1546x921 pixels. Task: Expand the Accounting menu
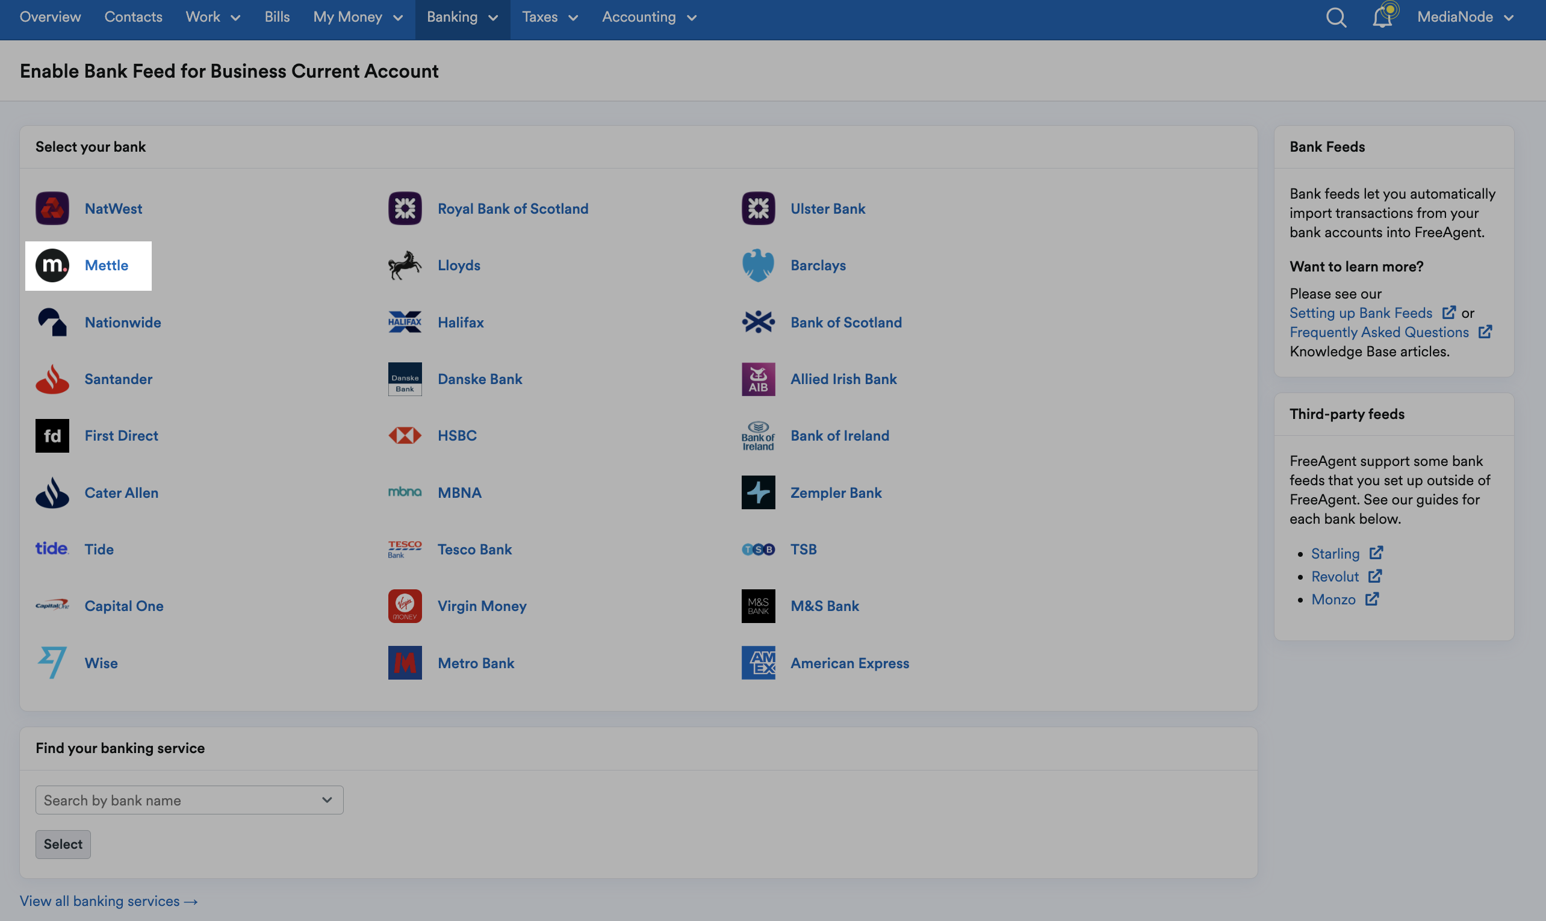[x=649, y=17]
